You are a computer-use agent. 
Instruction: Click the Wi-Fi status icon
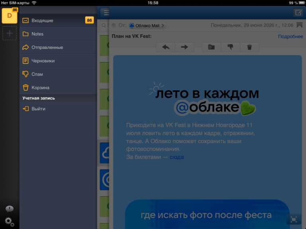[x=34, y=3]
